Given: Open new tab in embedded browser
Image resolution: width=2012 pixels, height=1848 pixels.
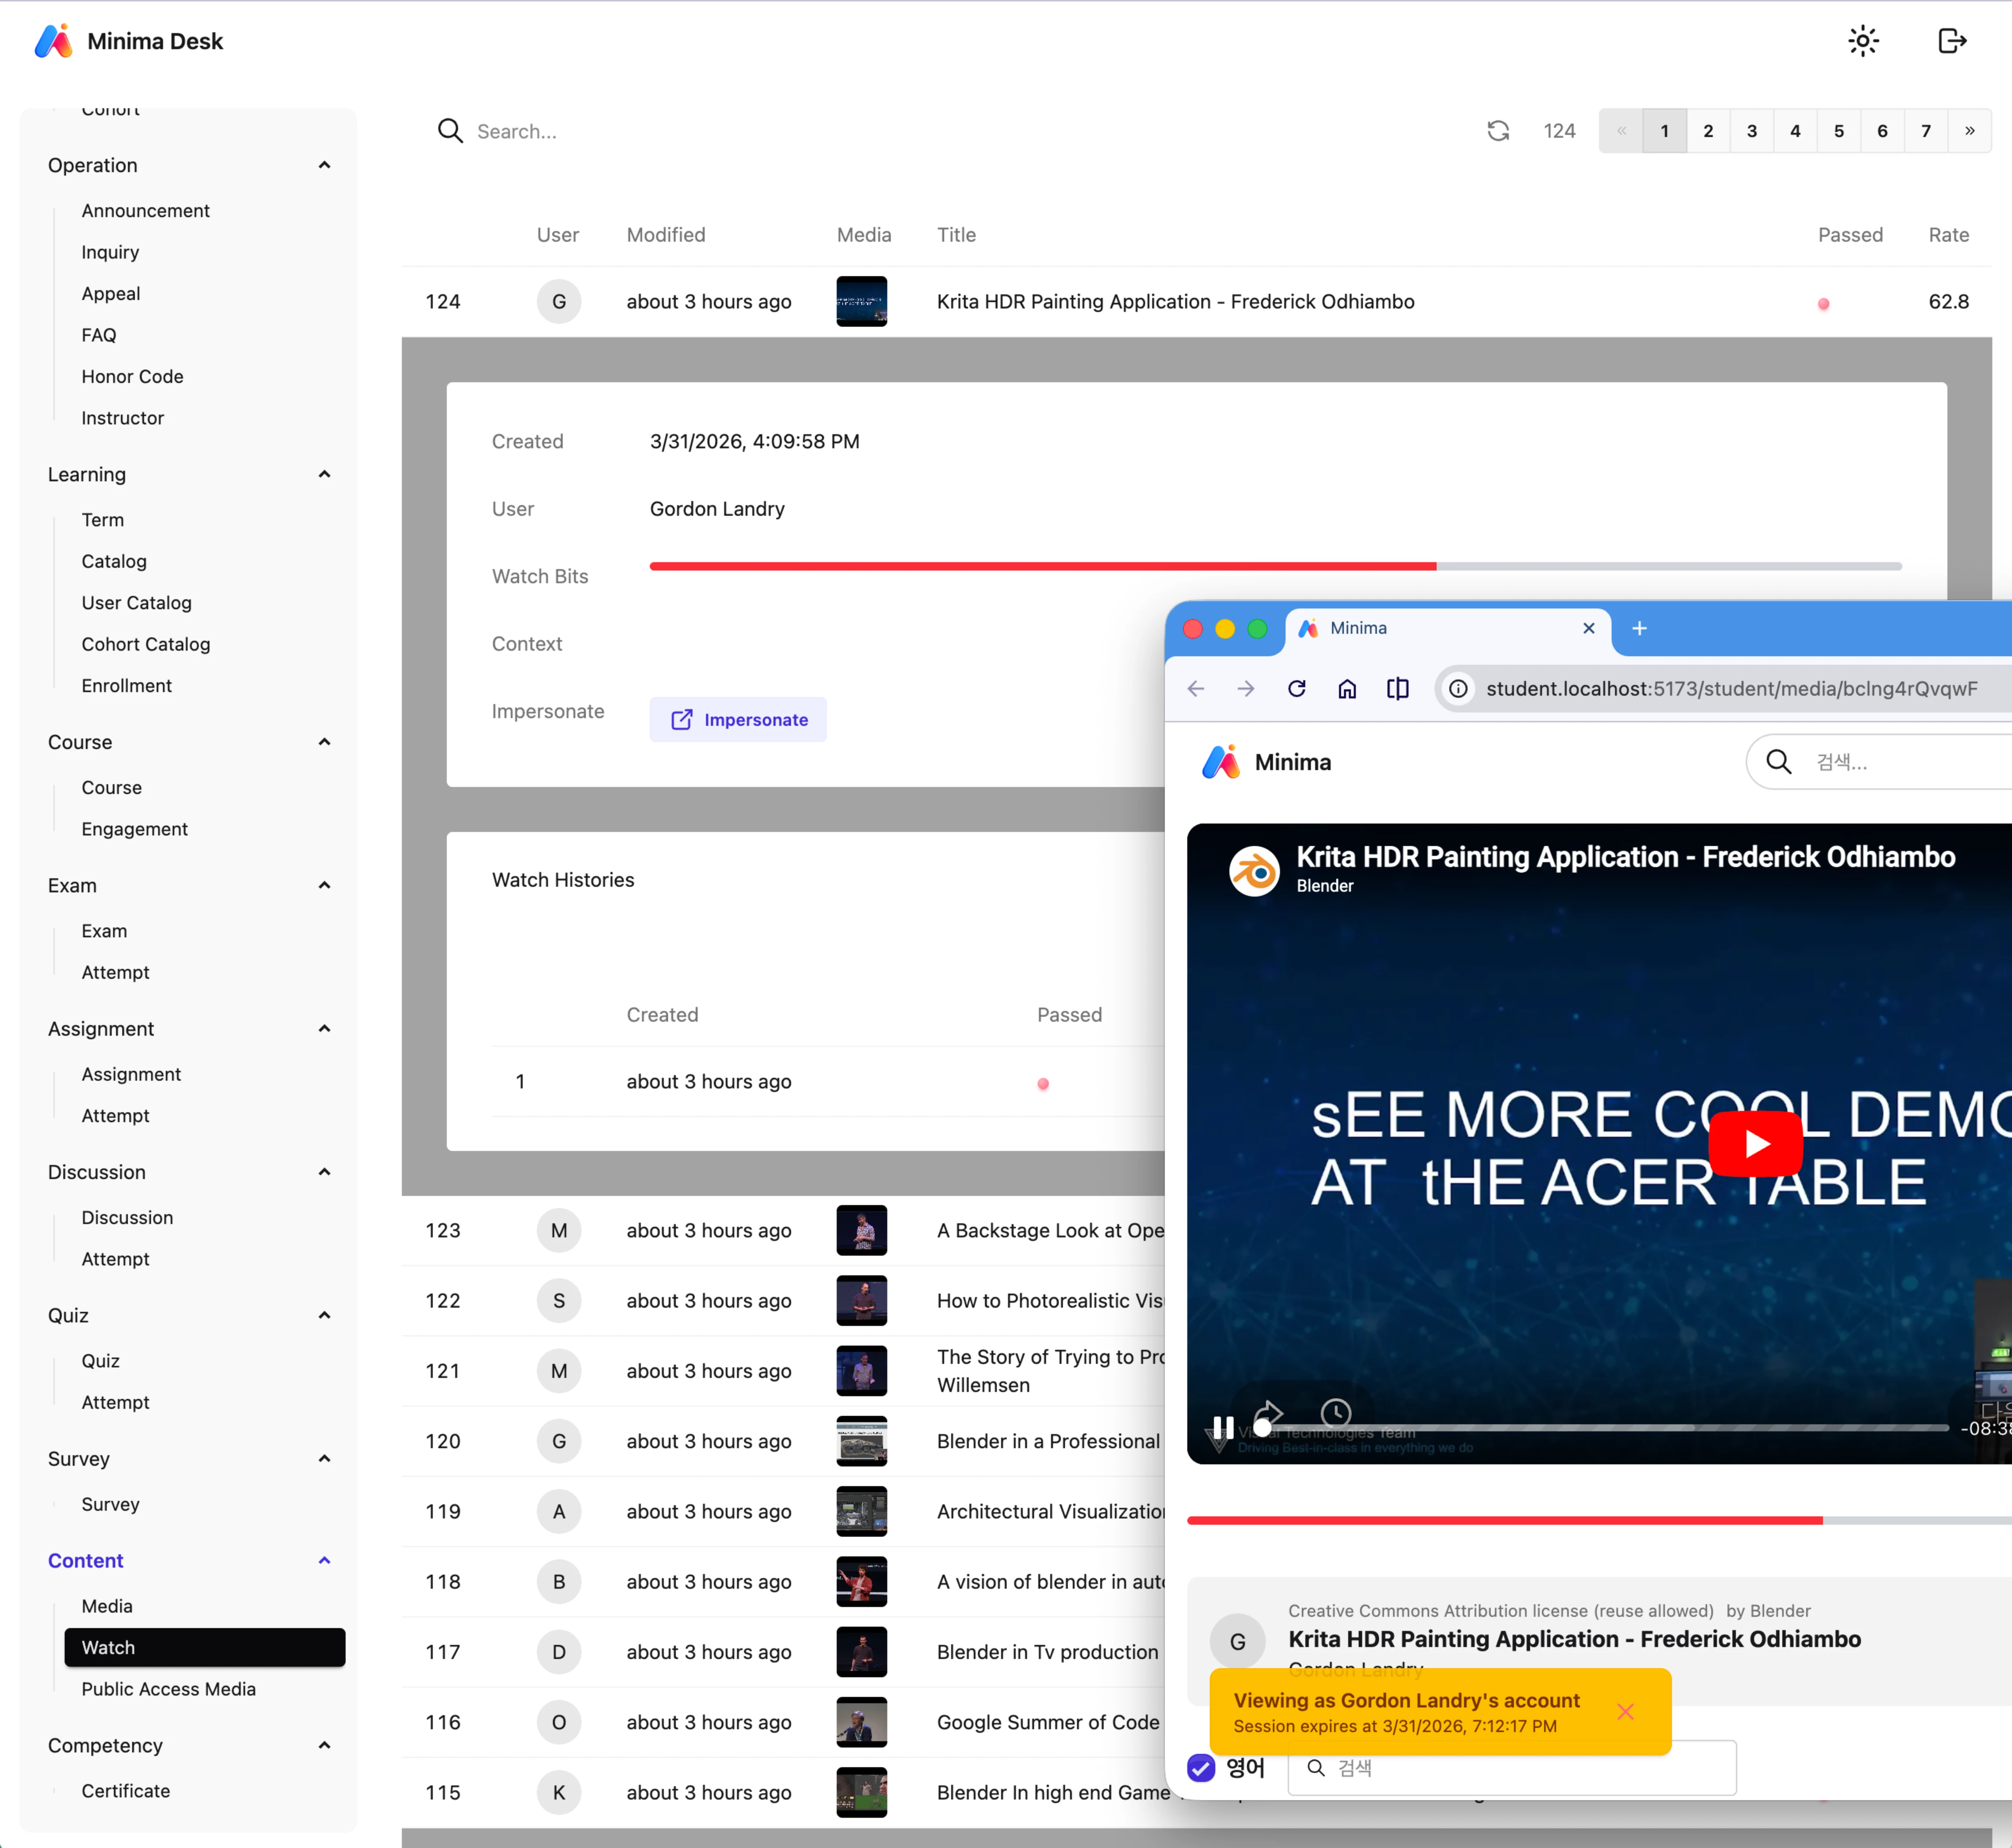Looking at the screenshot, I should (x=1639, y=628).
